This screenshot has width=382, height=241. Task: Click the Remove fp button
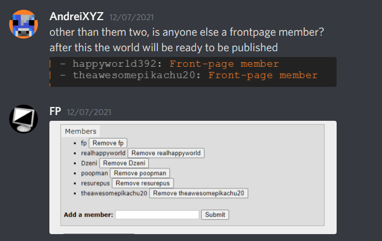click(x=108, y=143)
